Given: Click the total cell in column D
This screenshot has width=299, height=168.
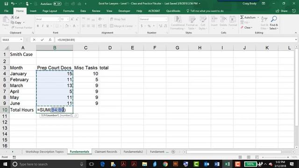Looking at the screenshot, I should point(110,68).
